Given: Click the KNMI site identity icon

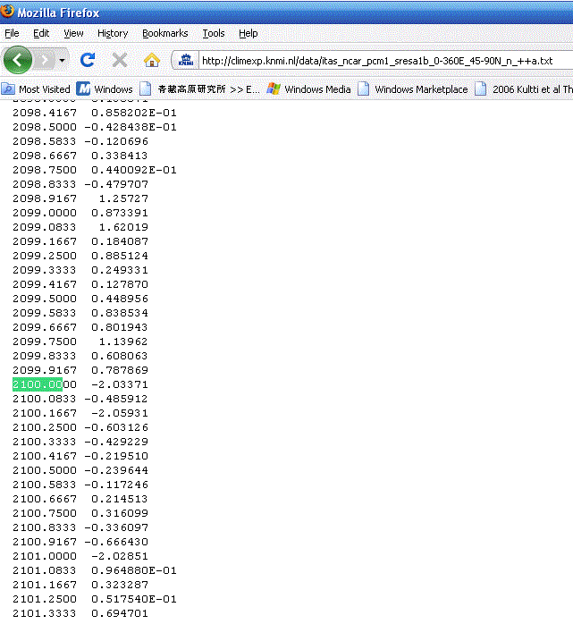Looking at the screenshot, I should (186, 61).
